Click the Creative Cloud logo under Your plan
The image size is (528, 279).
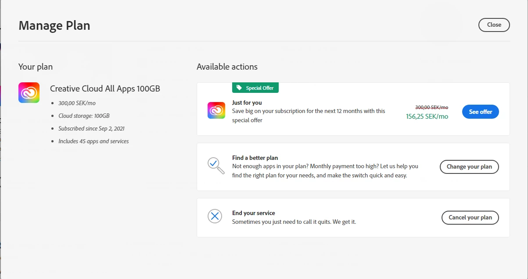coord(29,93)
